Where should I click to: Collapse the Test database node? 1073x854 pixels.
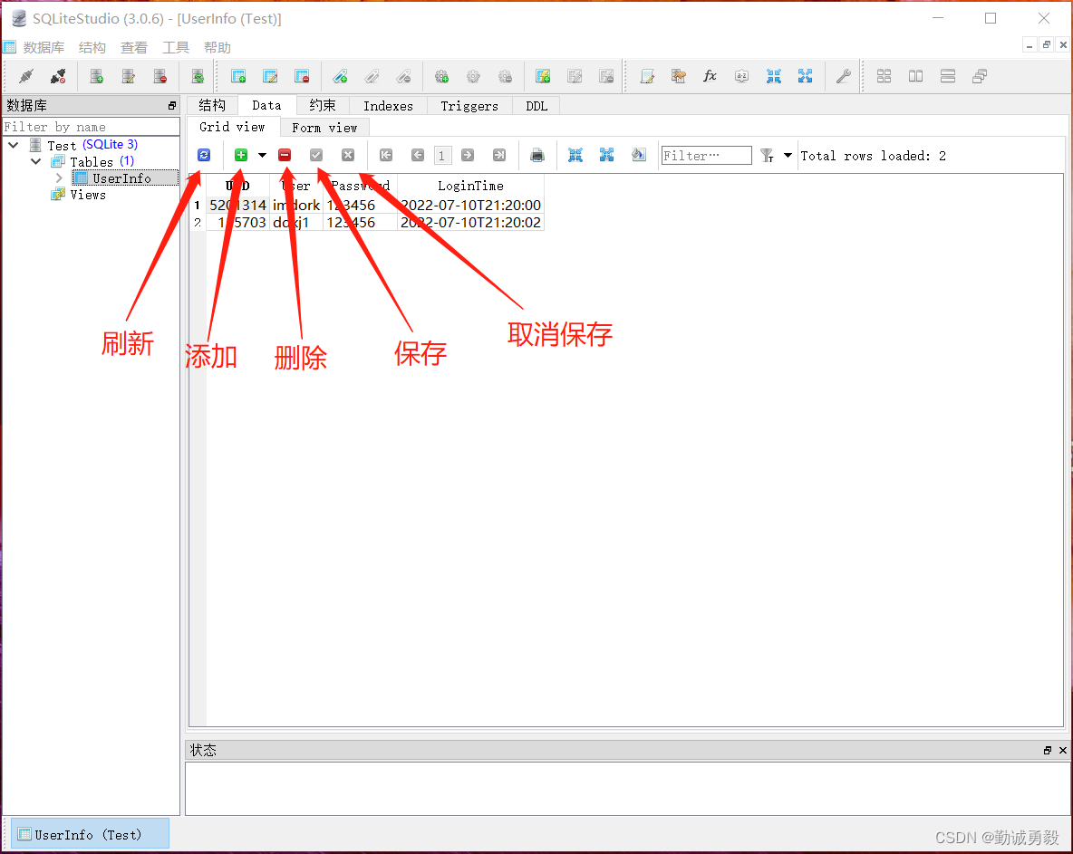pos(14,145)
